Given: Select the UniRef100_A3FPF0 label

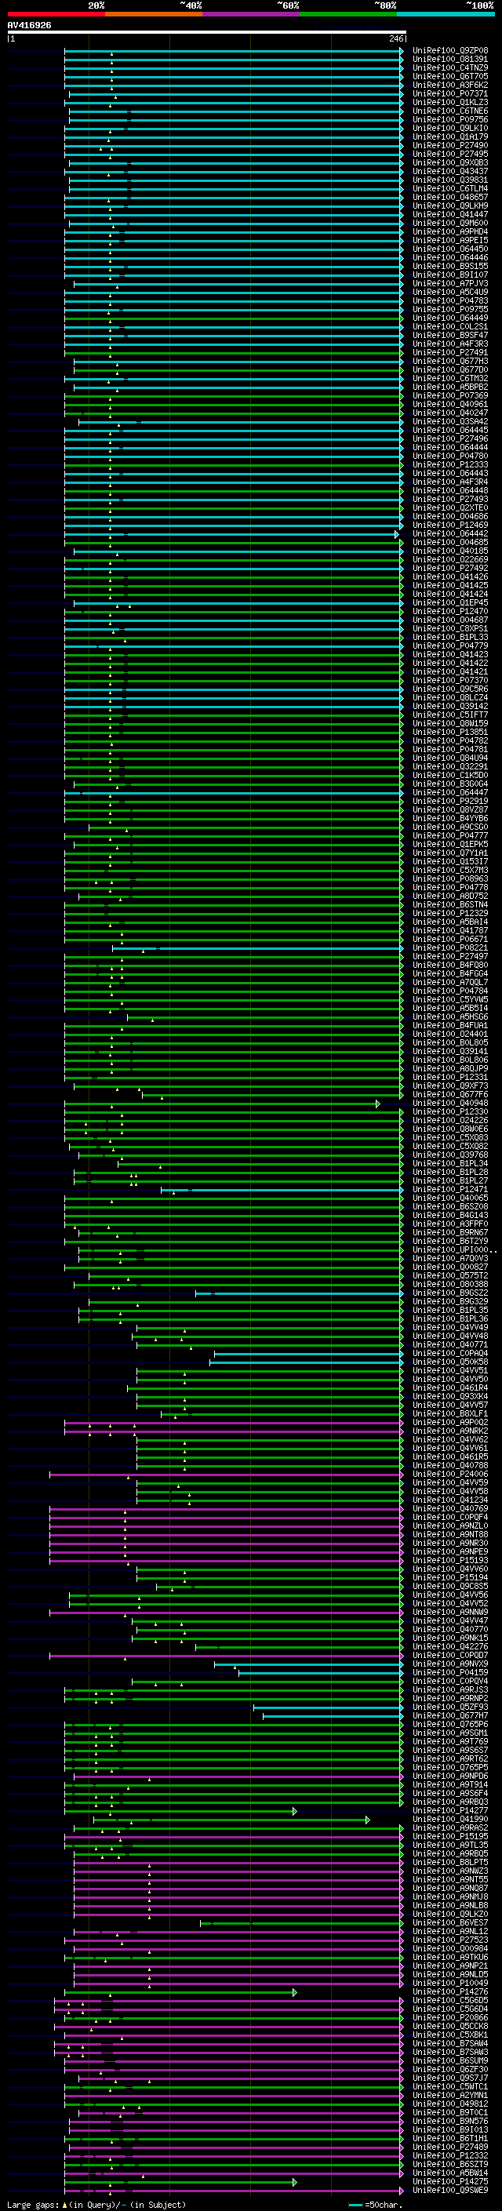Looking at the screenshot, I should click(x=450, y=1223).
